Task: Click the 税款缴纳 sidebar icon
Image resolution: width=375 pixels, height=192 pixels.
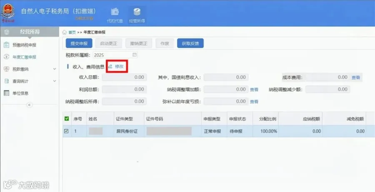Action: [x=6, y=69]
